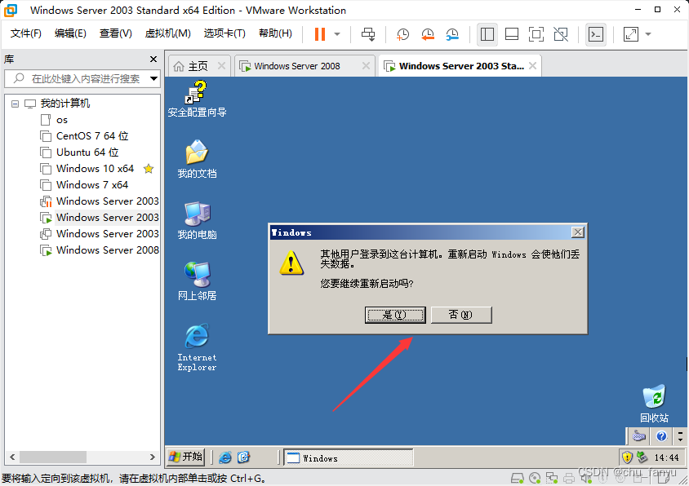The height and width of the screenshot is (486, 689).
Task: Open 安全配置向导 desktop shortcut
Action: pos(197,99)
